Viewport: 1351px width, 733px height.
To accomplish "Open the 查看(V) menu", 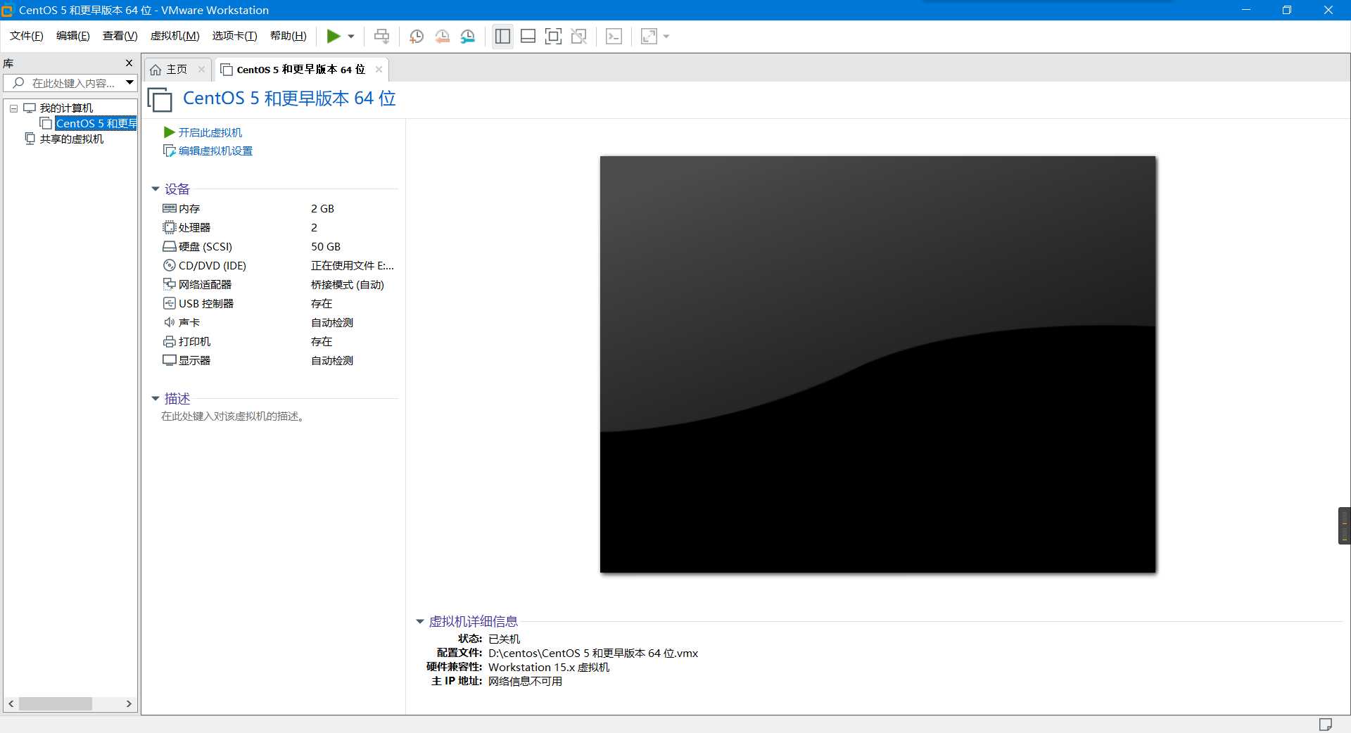I will point(120,36).
